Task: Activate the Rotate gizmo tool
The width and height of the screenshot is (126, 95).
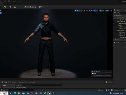Action: (80, 11)
